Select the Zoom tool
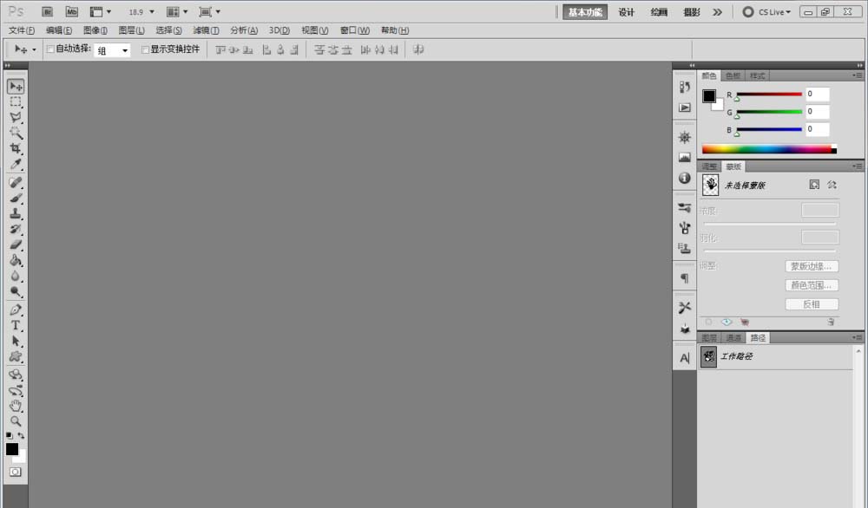The height and width of the screenshot is (508, 868). [16, 422]
